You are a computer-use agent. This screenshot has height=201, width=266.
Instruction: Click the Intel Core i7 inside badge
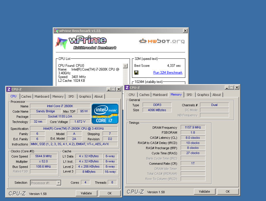105,114
